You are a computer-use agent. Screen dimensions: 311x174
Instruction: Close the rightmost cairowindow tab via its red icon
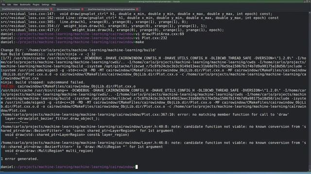[x=137, y=9]
